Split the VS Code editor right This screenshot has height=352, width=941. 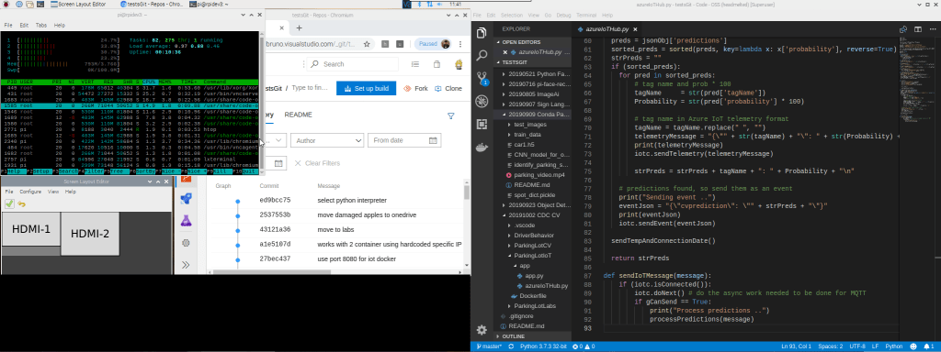click(x=918, y=28)
